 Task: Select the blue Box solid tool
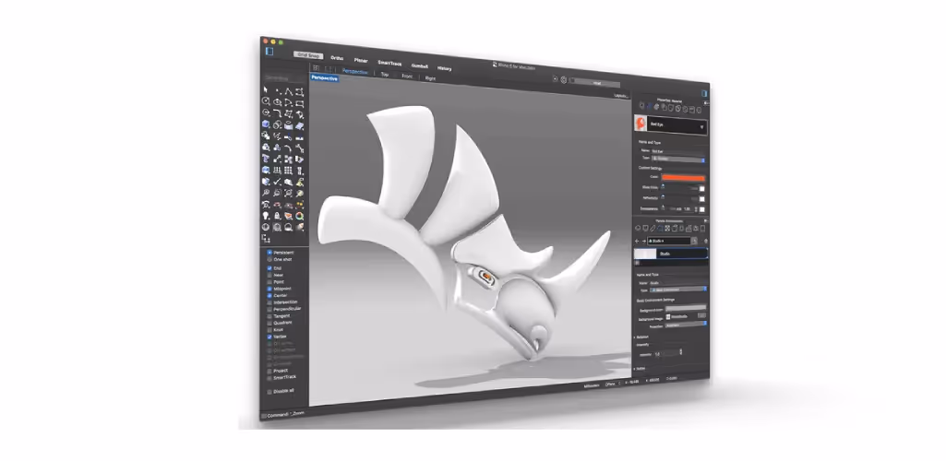tap(266, 124)
